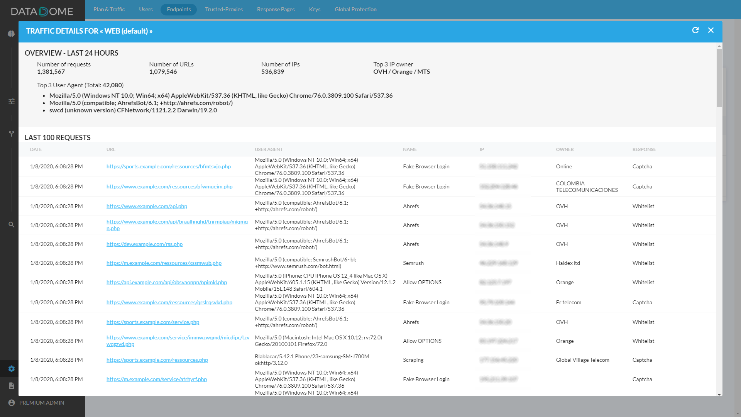This screenshot has height=417, width=741.
Task: Click the Premium Admin user avatar icon
Action: click(x=12, y=403)
